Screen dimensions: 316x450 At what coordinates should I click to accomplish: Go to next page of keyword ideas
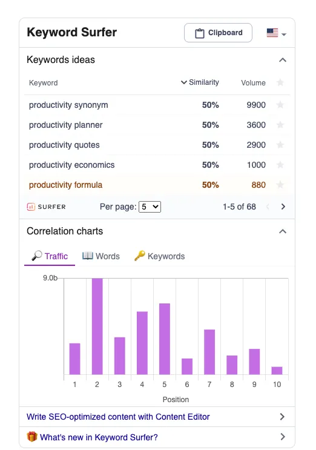283,207
